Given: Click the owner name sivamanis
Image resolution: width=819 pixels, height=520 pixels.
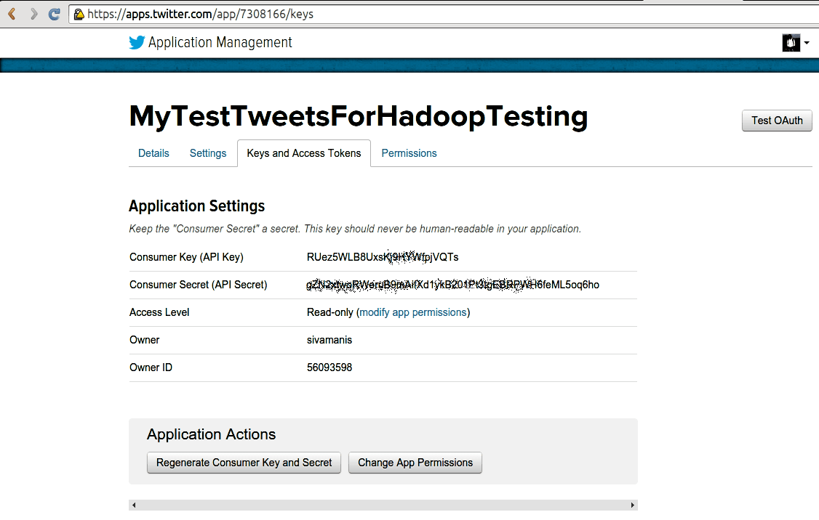Looking at the screenshot, I should pyautogui.click(x=329, y=340).
